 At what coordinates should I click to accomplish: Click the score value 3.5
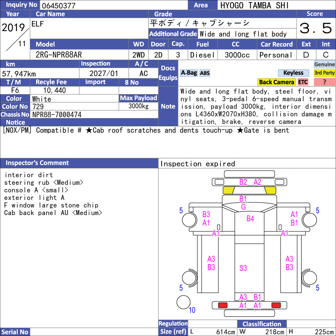[316, 28]
